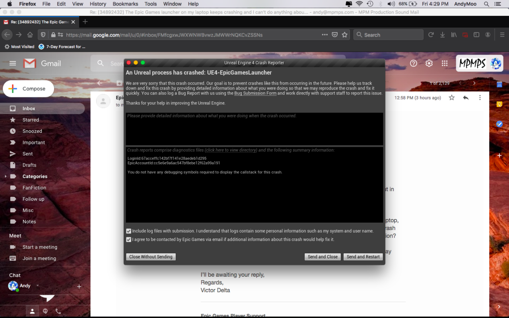Click the Gmail logo
This screenshot has width=509, height=318.
[42, 63]
